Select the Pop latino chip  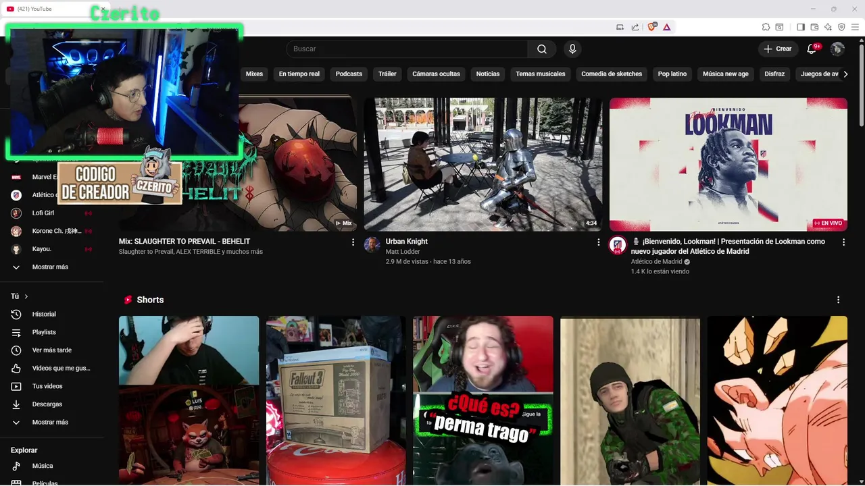(672, 74)
